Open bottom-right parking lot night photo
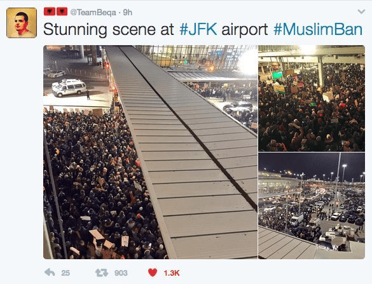The width and height of the screenshot is (372, 284). pos(312,205)
